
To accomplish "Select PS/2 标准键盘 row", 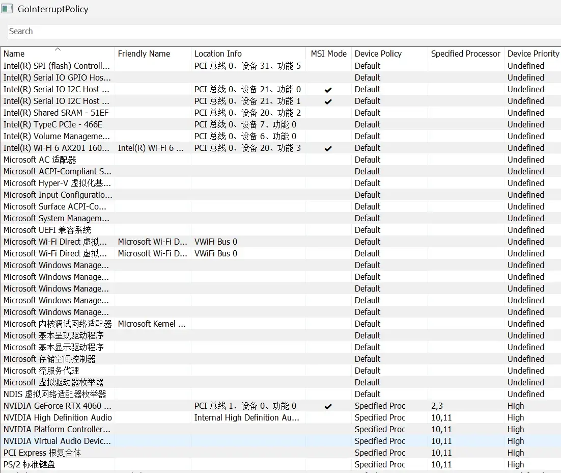I will (x=280, y=465).
